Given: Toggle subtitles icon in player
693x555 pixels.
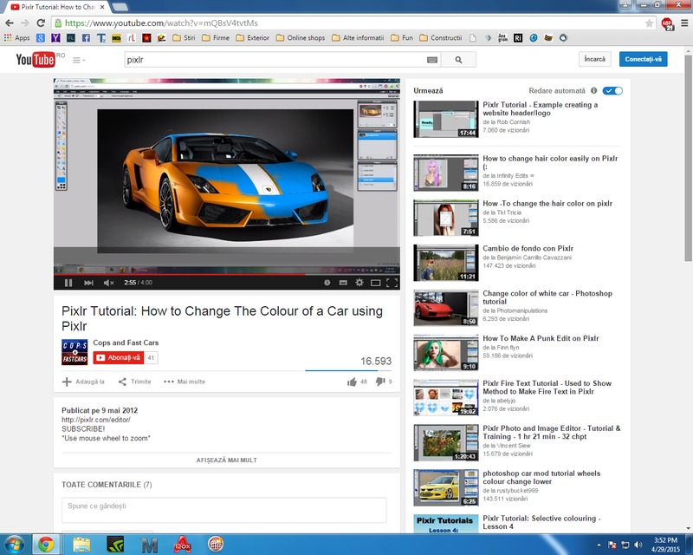Looking at the screenshot, I should point(343,283).
